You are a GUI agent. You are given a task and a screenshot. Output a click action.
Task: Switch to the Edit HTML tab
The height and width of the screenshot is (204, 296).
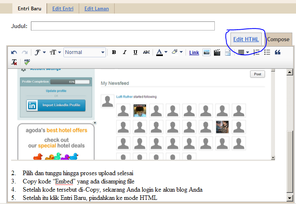click(246, 39)
